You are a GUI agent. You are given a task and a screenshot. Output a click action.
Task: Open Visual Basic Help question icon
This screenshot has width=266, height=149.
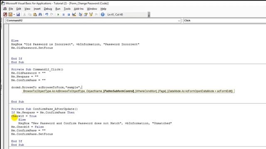[103, 14]
